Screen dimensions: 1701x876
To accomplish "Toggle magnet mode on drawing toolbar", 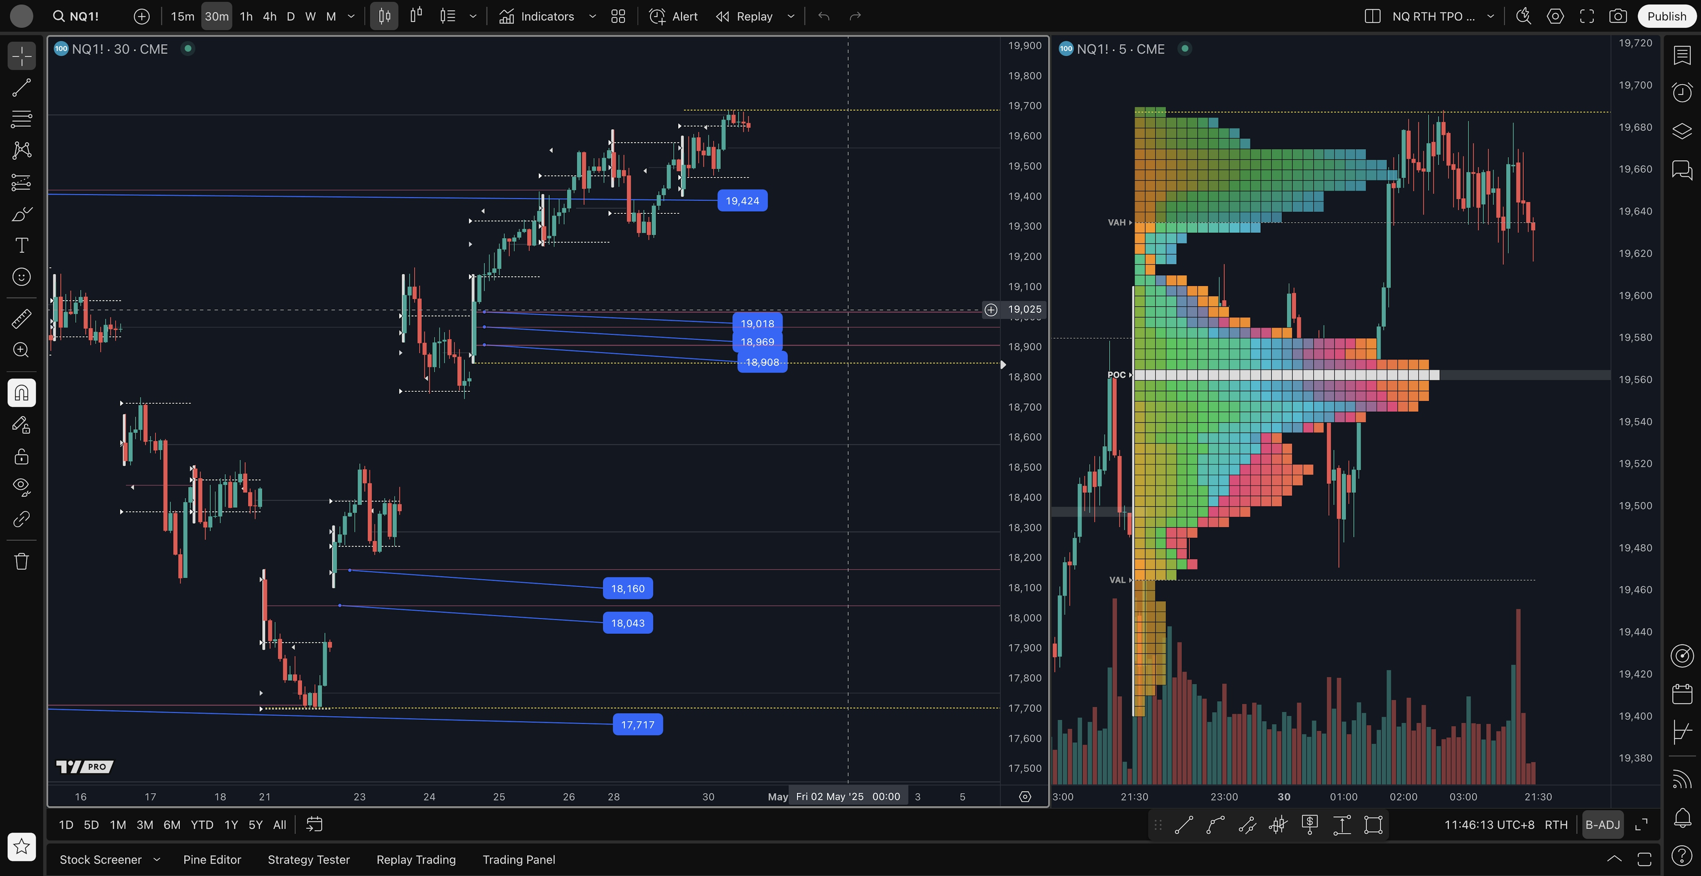I will (x=21, y=393).
